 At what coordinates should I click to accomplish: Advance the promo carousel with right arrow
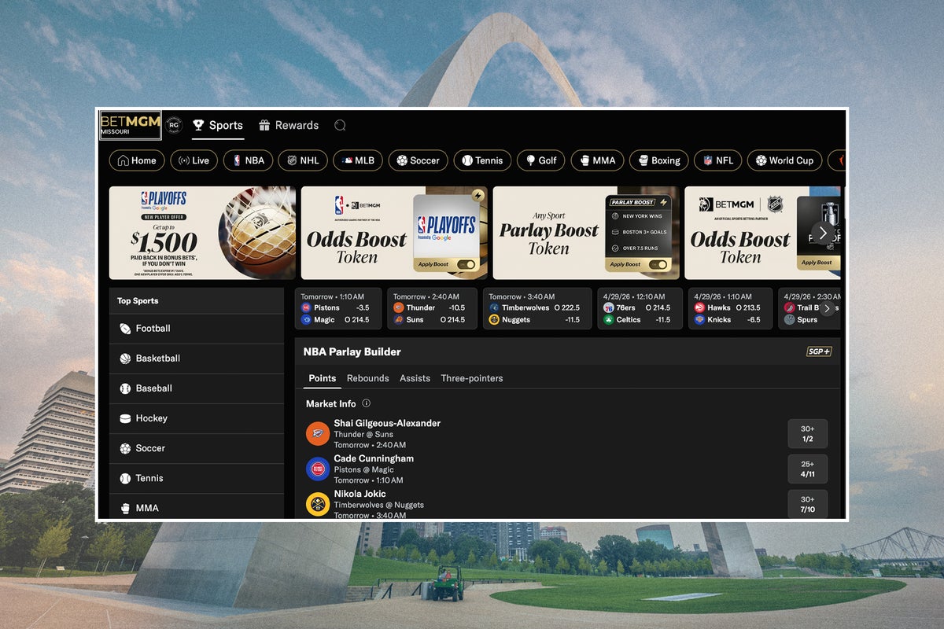[x=823, y=233]
